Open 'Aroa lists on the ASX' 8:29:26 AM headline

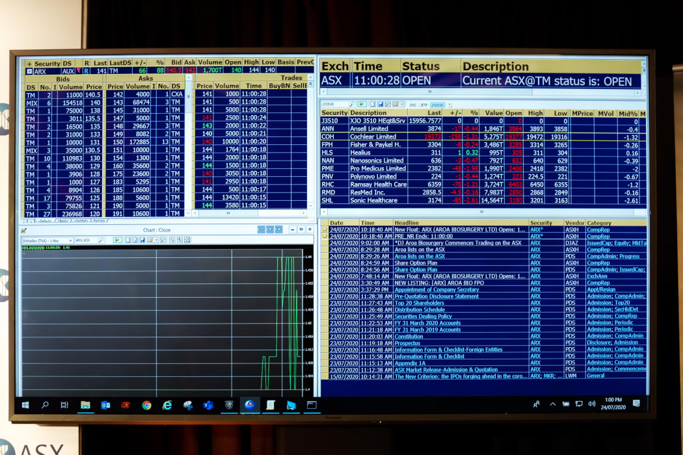pyautogui.click(x=420, y=257)
